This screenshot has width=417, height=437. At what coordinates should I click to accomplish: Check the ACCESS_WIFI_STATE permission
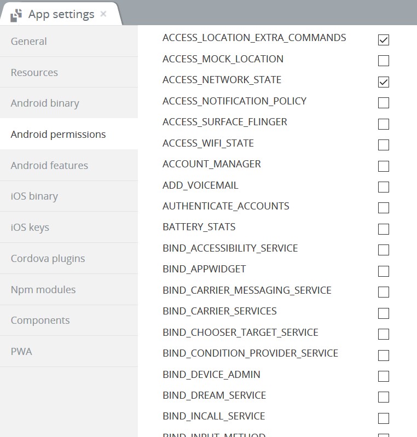pyautogui.click(x=384, y=145)
